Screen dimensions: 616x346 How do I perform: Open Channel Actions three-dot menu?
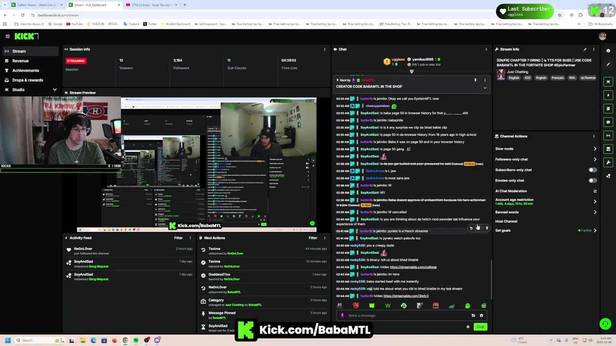point(594,136)
